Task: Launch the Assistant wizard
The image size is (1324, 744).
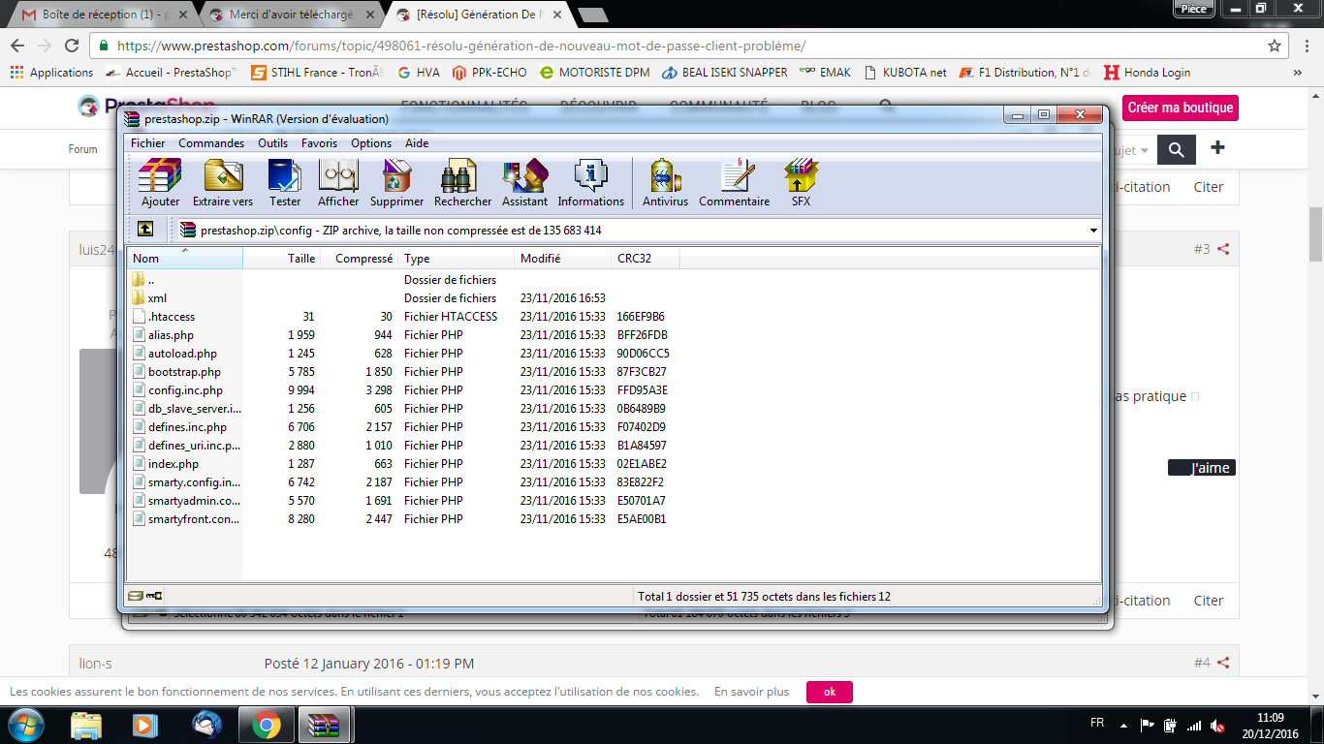Action: click(524, 183)
